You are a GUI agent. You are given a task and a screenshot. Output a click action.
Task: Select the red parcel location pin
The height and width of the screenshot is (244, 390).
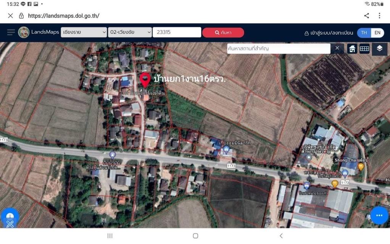point(145,80)
